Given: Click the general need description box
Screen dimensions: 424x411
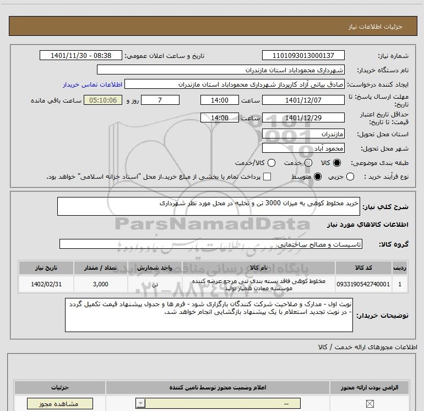Looking at the screenshot, I should [209, 206].
